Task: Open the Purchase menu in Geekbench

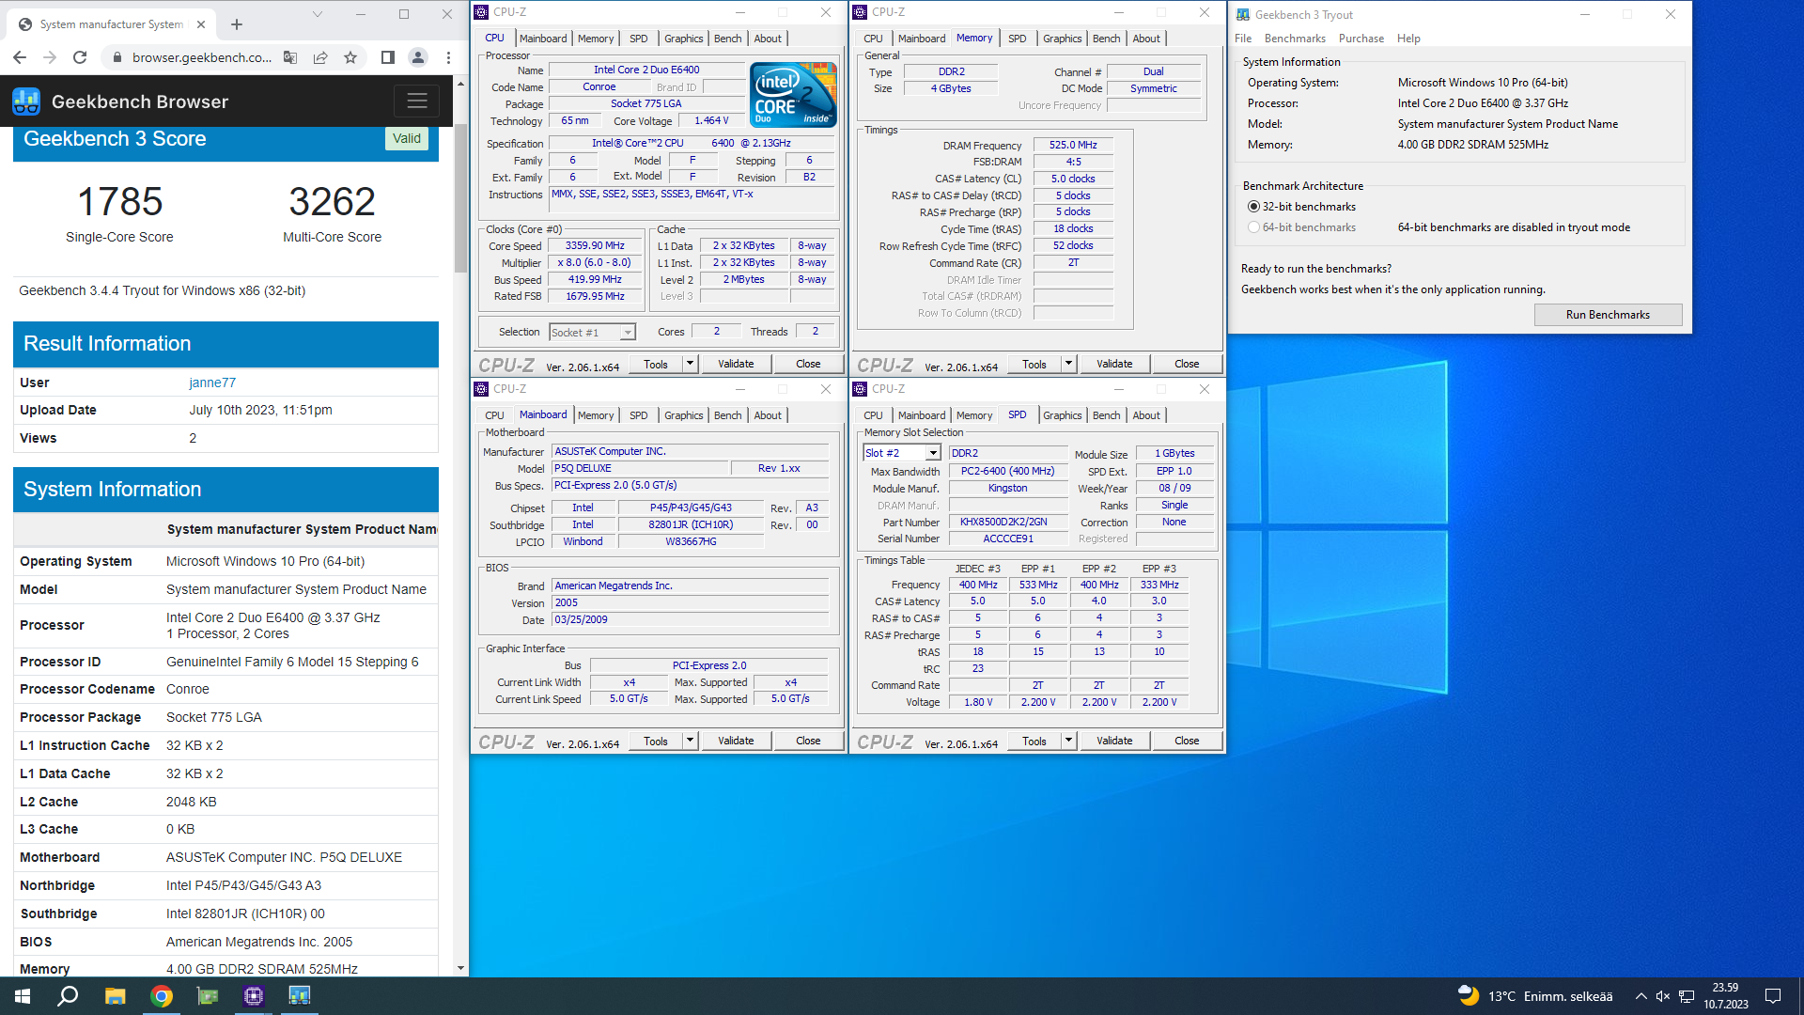Action: tap(1361, 39)
